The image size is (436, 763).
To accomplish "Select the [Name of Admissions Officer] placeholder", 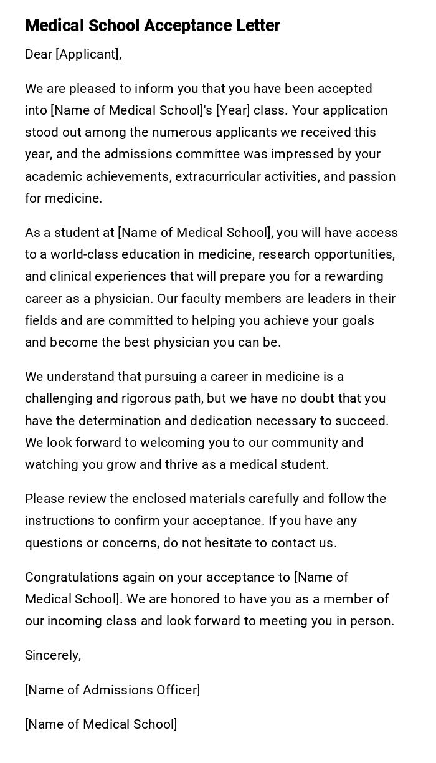I will pos(112,690).
